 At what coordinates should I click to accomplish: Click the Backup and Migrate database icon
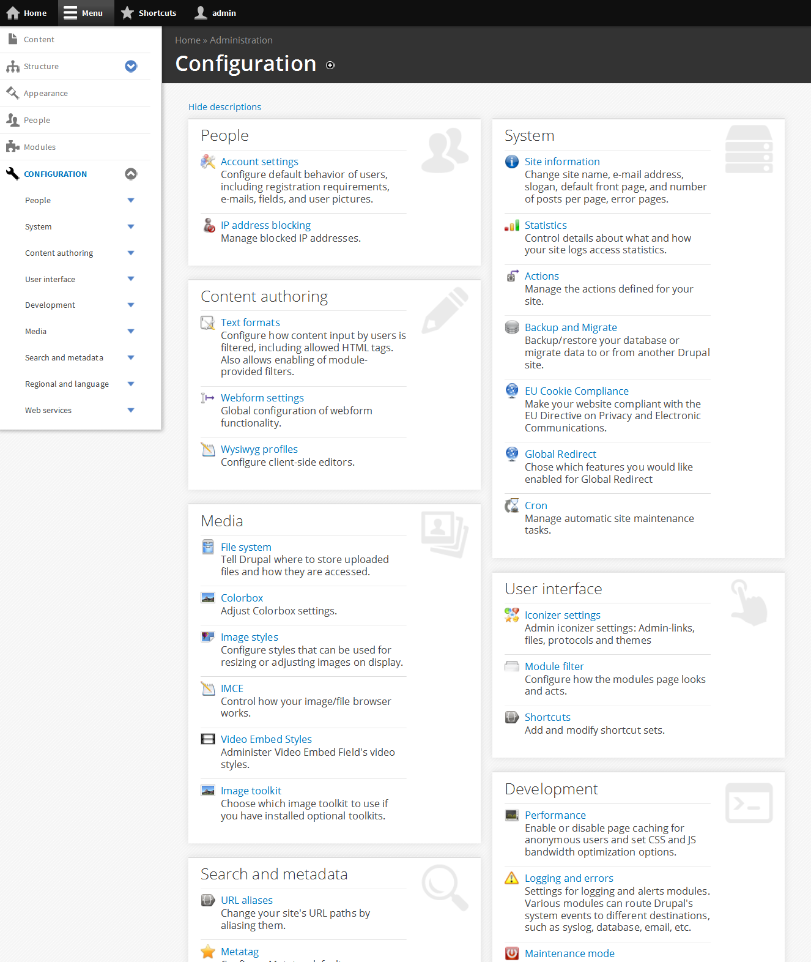pos(512,327)
